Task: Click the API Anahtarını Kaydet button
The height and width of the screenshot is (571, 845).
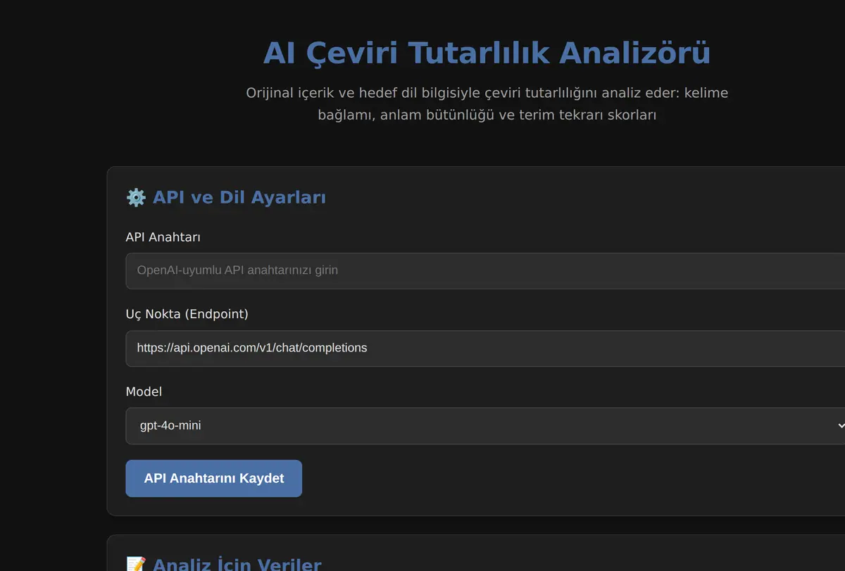Action: click(213, 478)
